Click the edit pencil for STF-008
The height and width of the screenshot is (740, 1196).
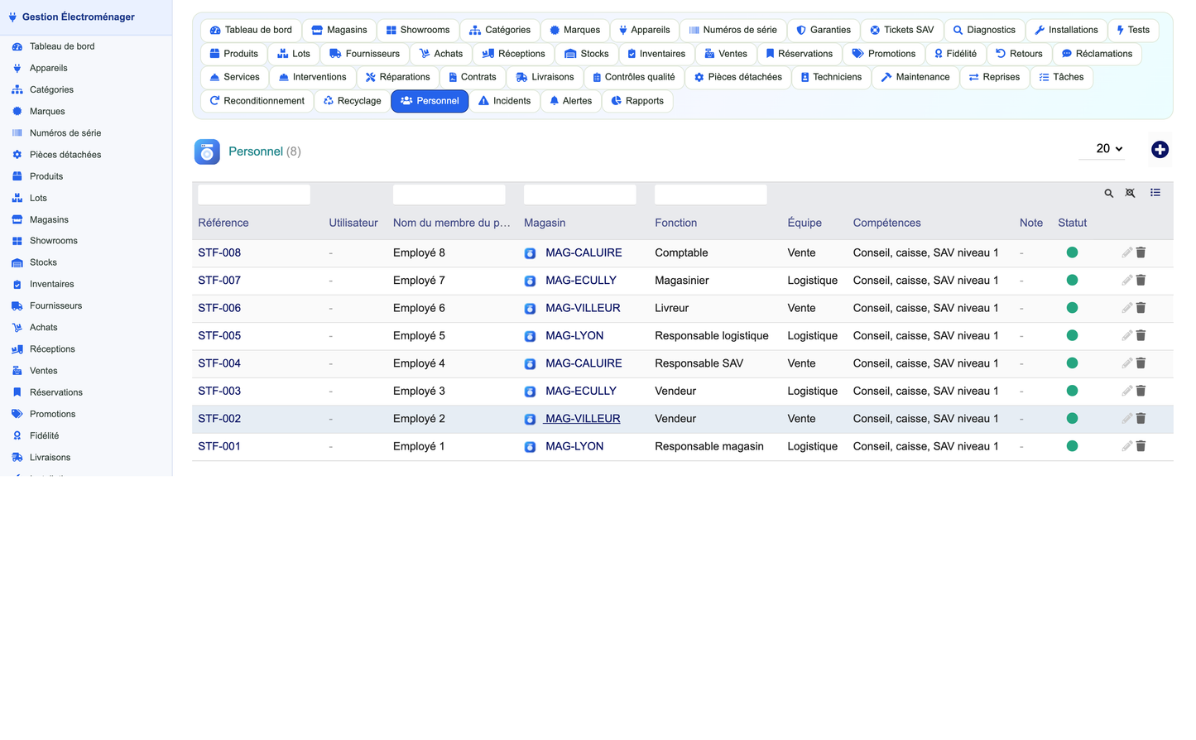1126,252
